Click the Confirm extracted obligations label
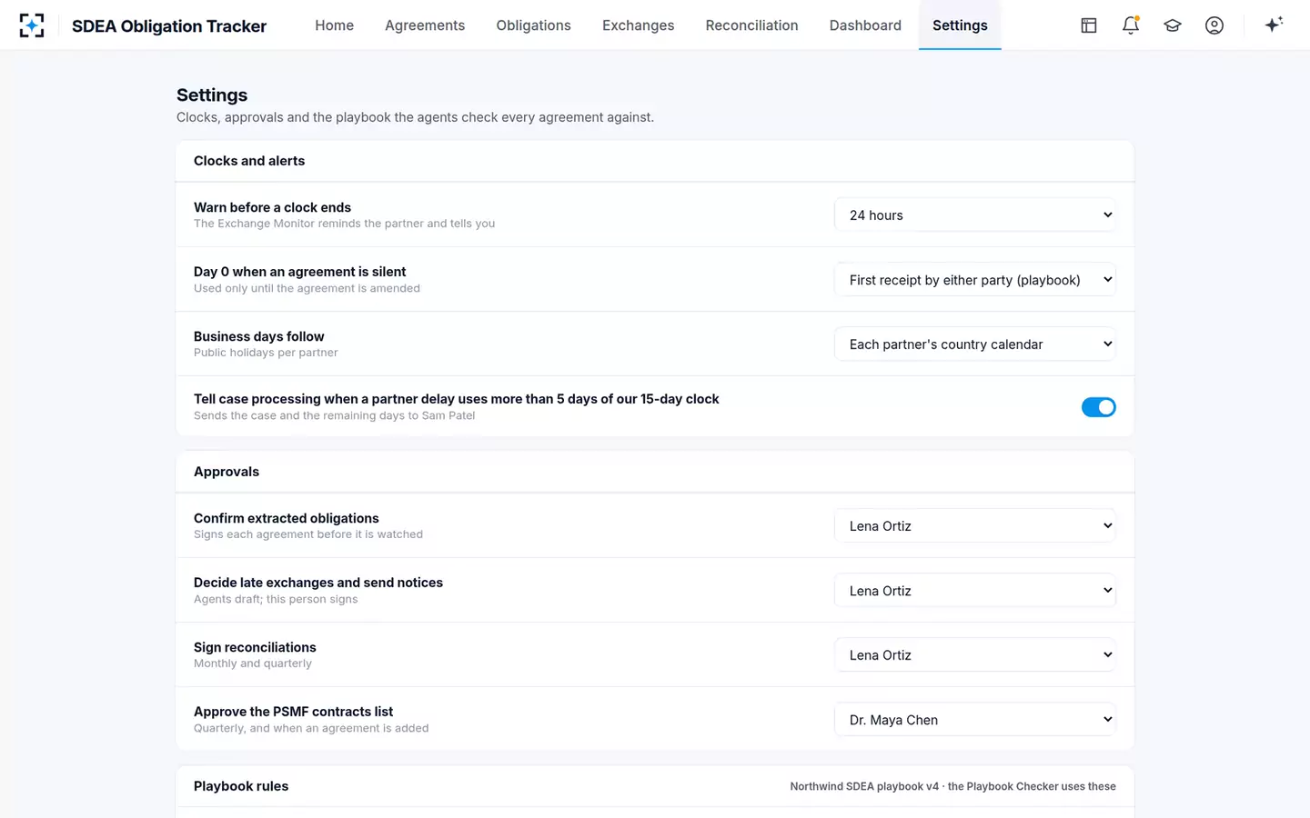This screenshot has height=818, width=1310. pos(286,518)
